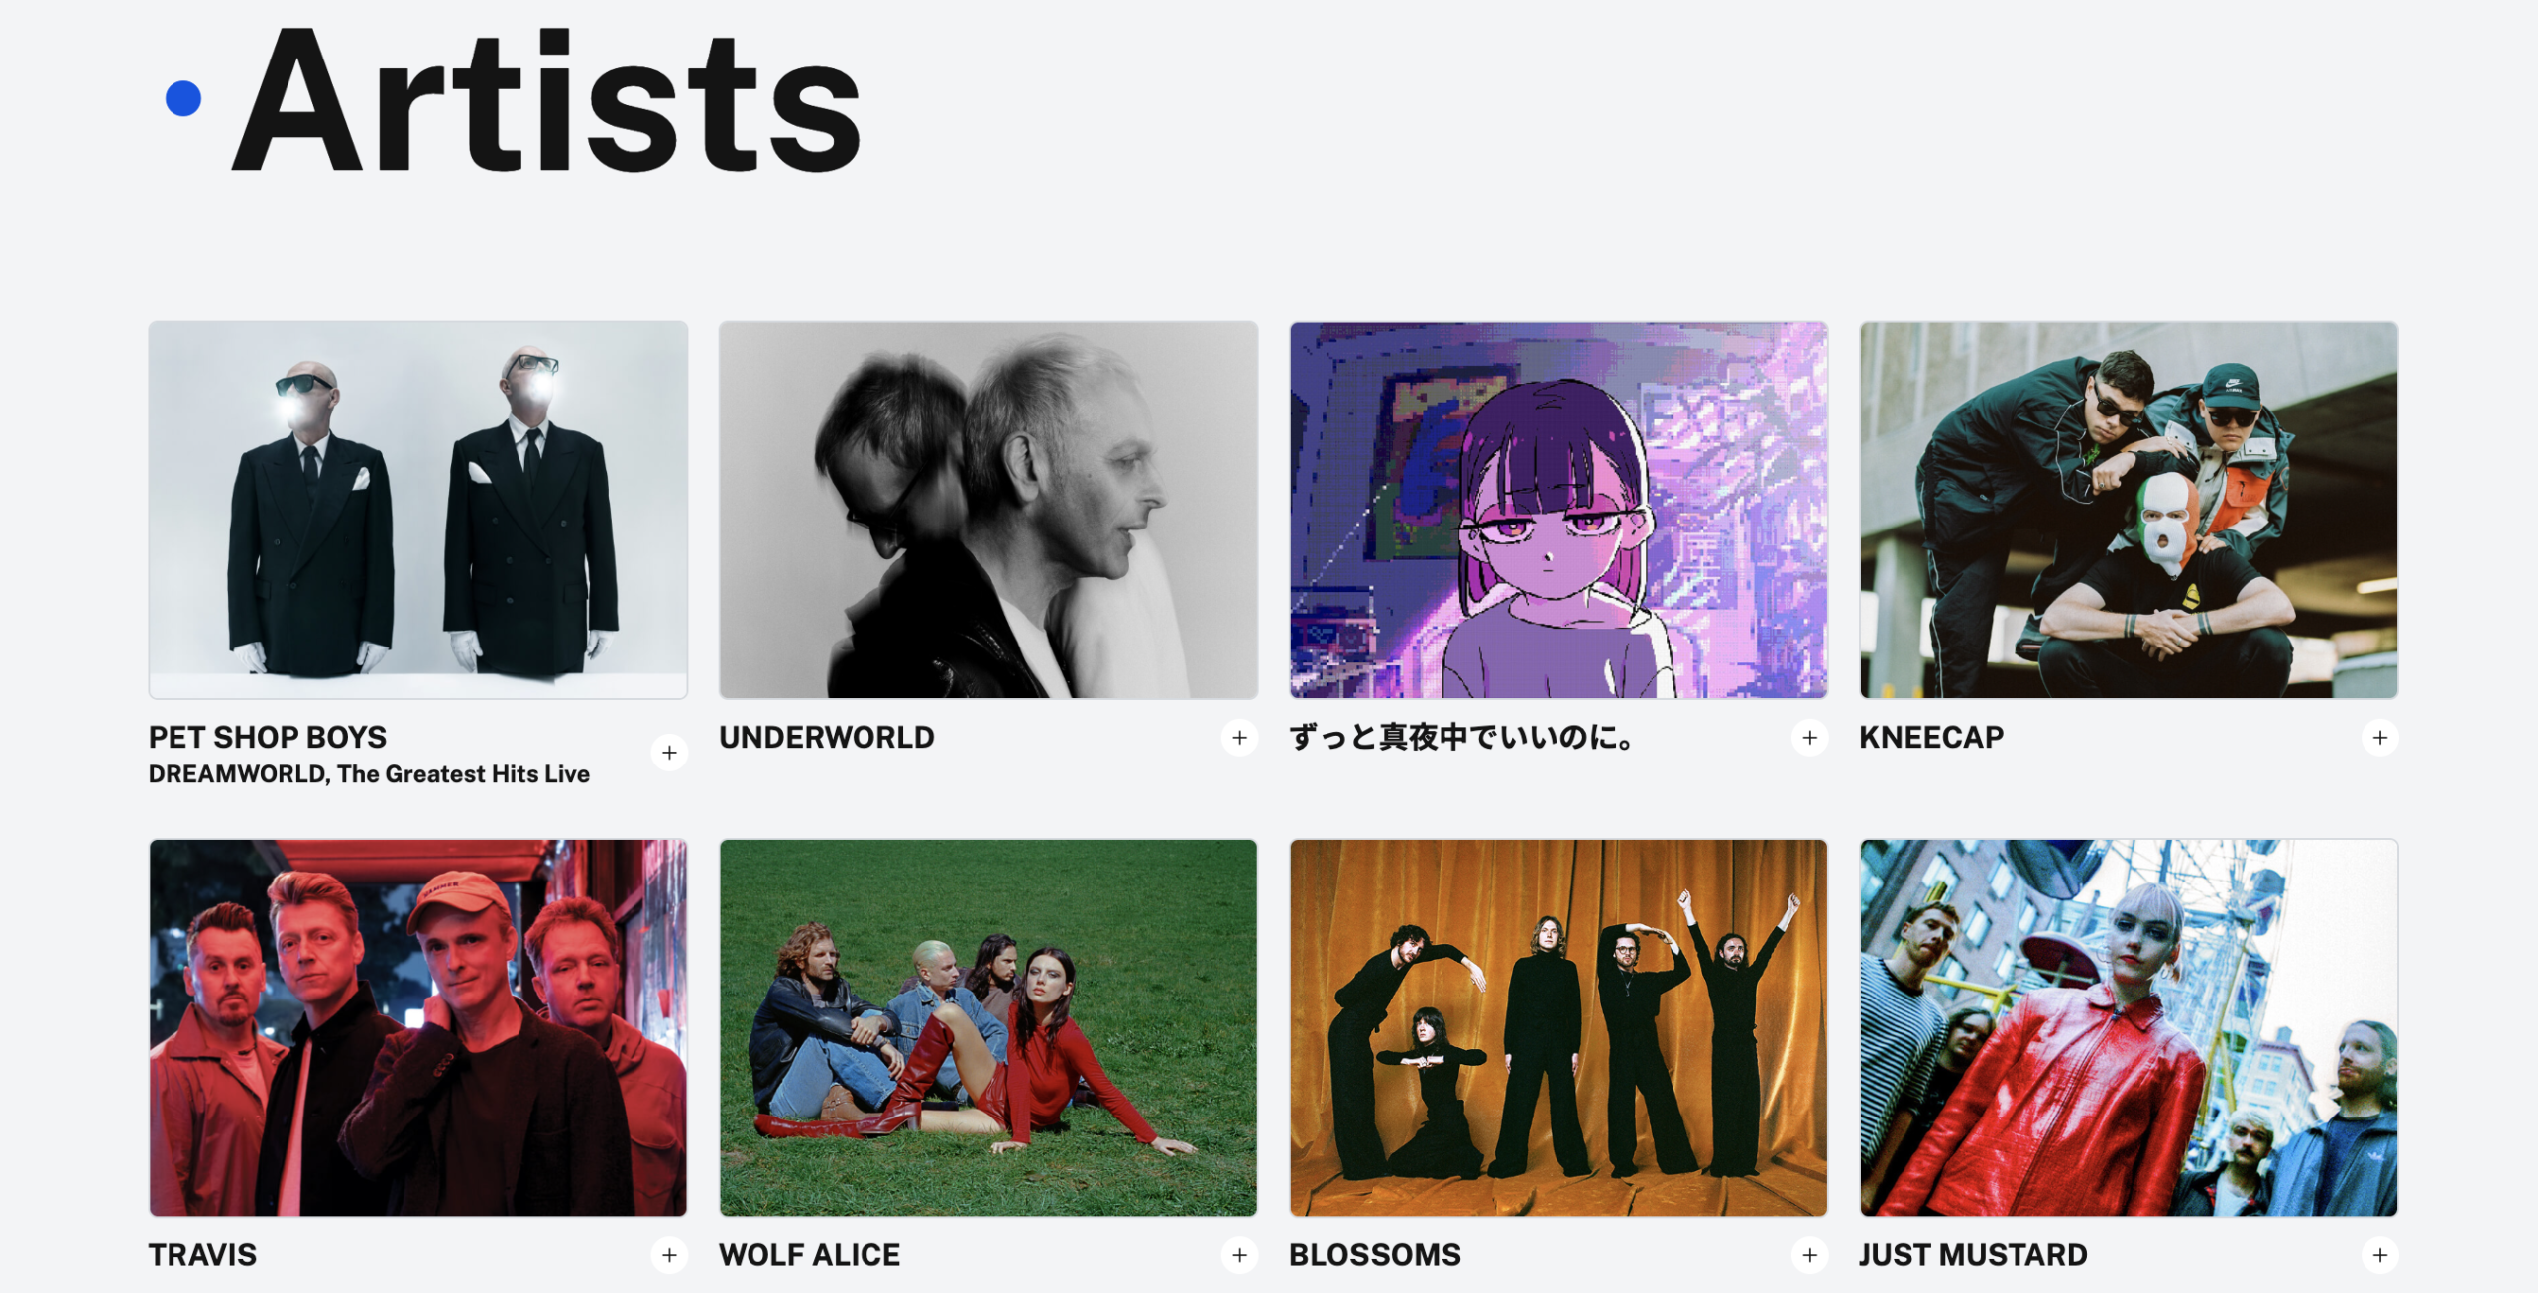Add Underworld using its plus icon
The height and width of the screenshot is (1293, 2538).
coord(1239,737)
